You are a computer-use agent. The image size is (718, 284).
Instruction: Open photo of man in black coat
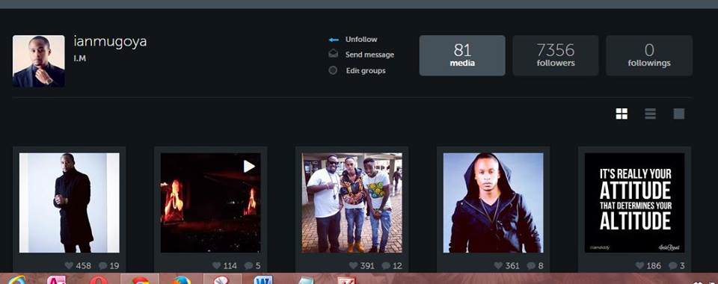(x=69, y=203)
